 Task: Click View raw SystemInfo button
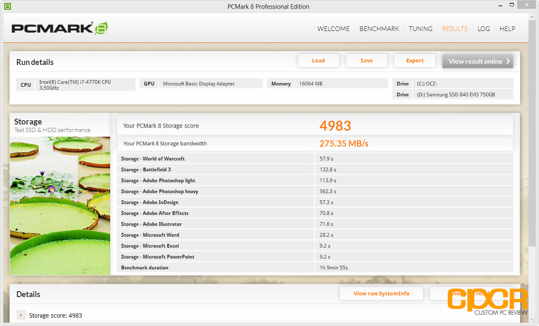coord(382,293)
